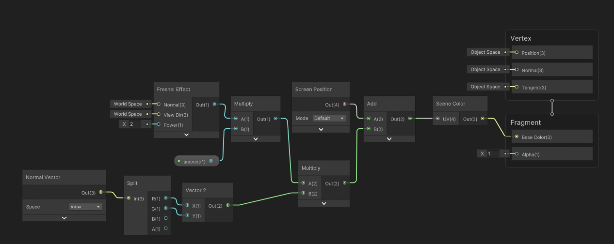Click the Fragment Base Color(3) input port
This screenshot has height=244, width=614.
(x=517, y=137)
